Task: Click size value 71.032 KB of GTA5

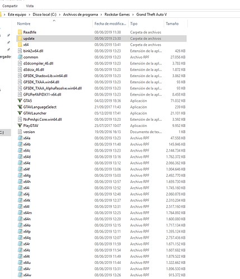Action: [178, 101]
